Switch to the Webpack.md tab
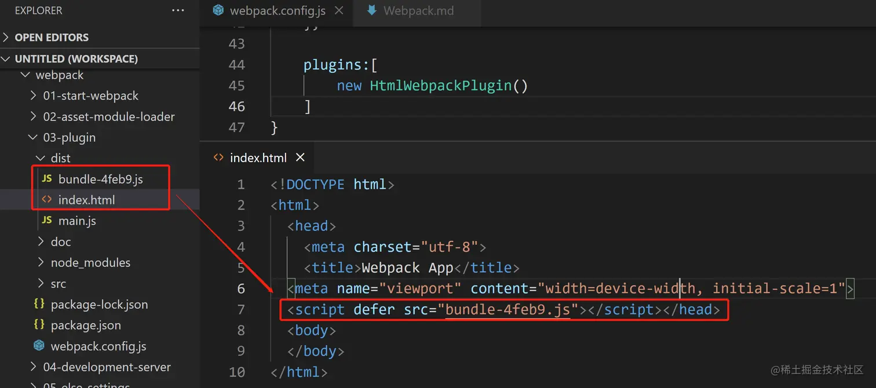The width and height of the screenshot is (876, 388). [418, 10]
